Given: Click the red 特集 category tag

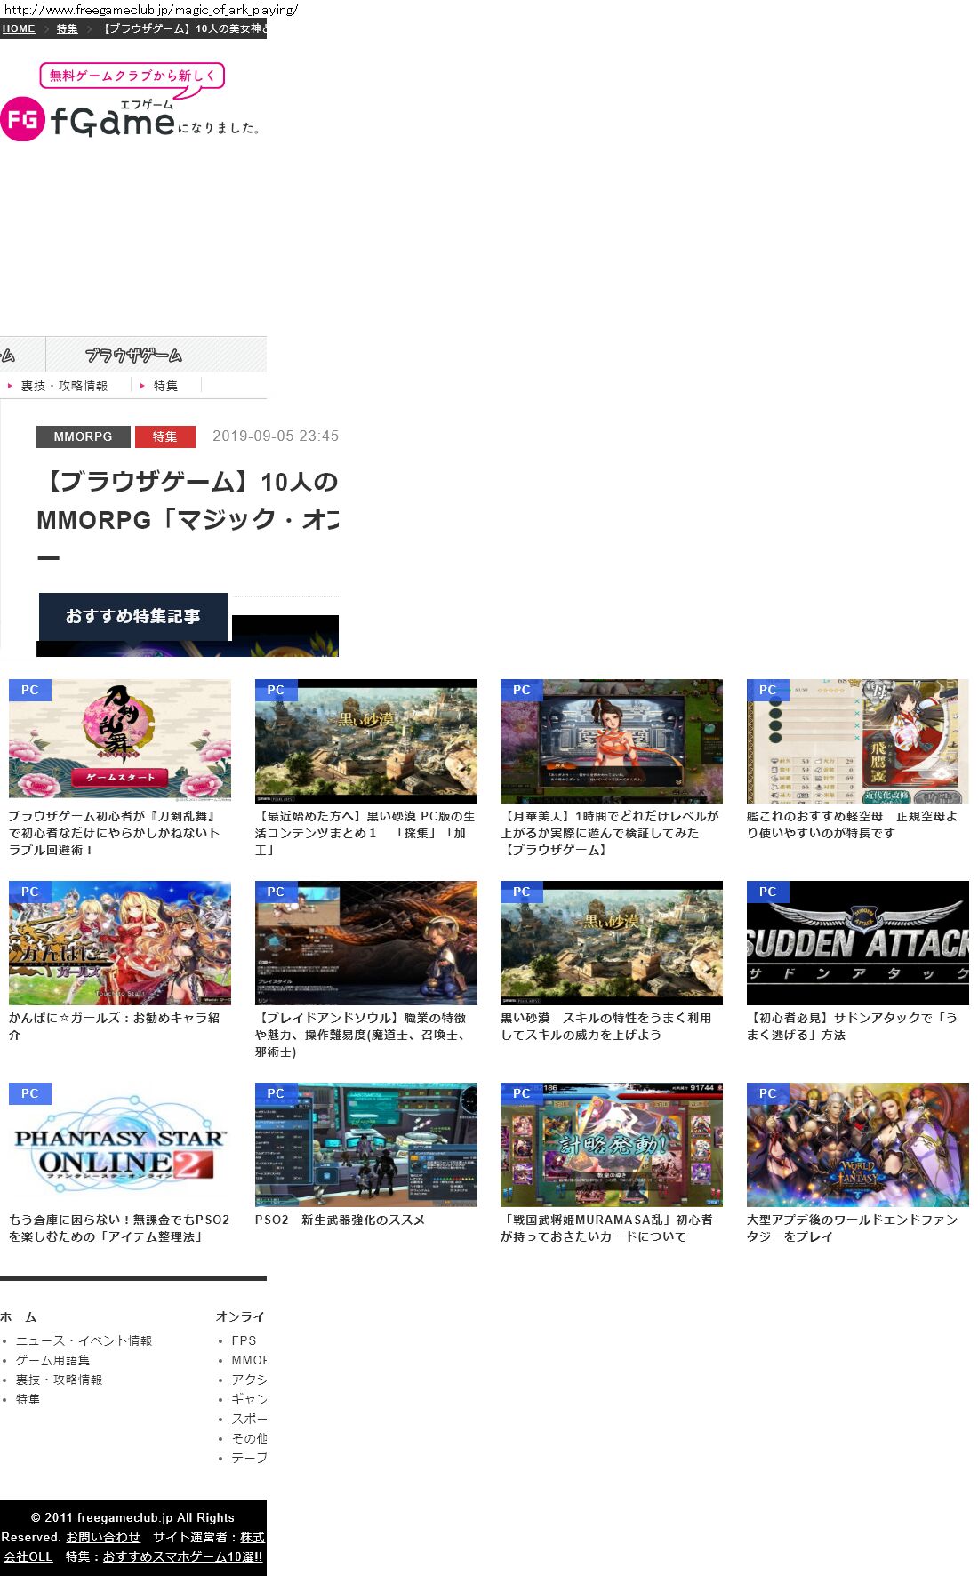Looking at the screenshot, I should (x=164, y=436).
